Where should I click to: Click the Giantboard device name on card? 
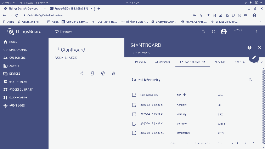(73, 50)
